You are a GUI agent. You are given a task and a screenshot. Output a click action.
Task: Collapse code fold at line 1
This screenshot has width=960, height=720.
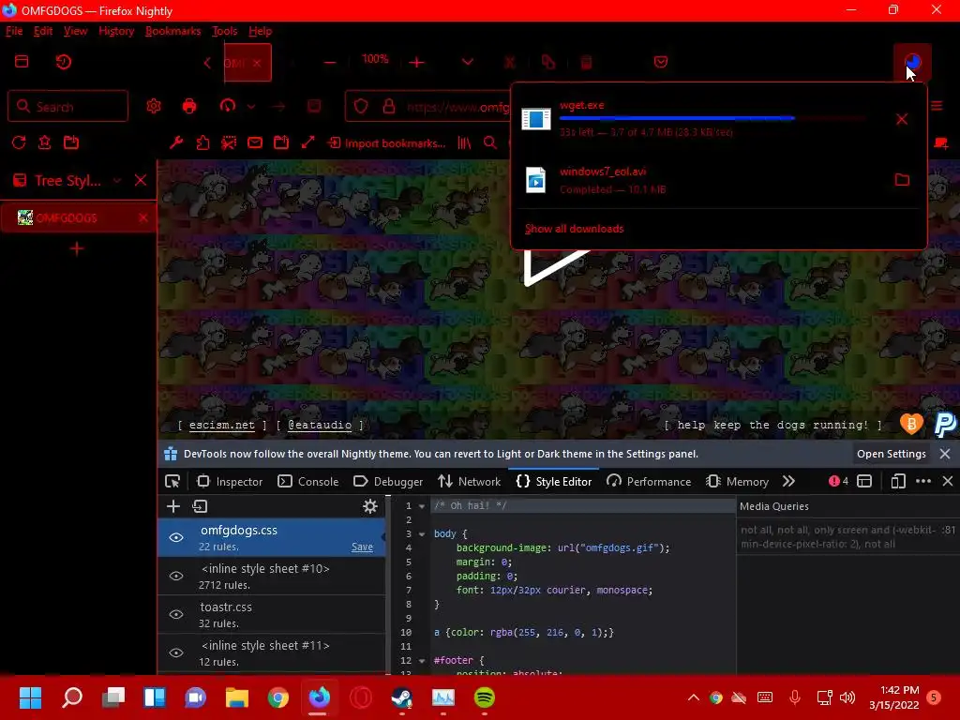422,505
